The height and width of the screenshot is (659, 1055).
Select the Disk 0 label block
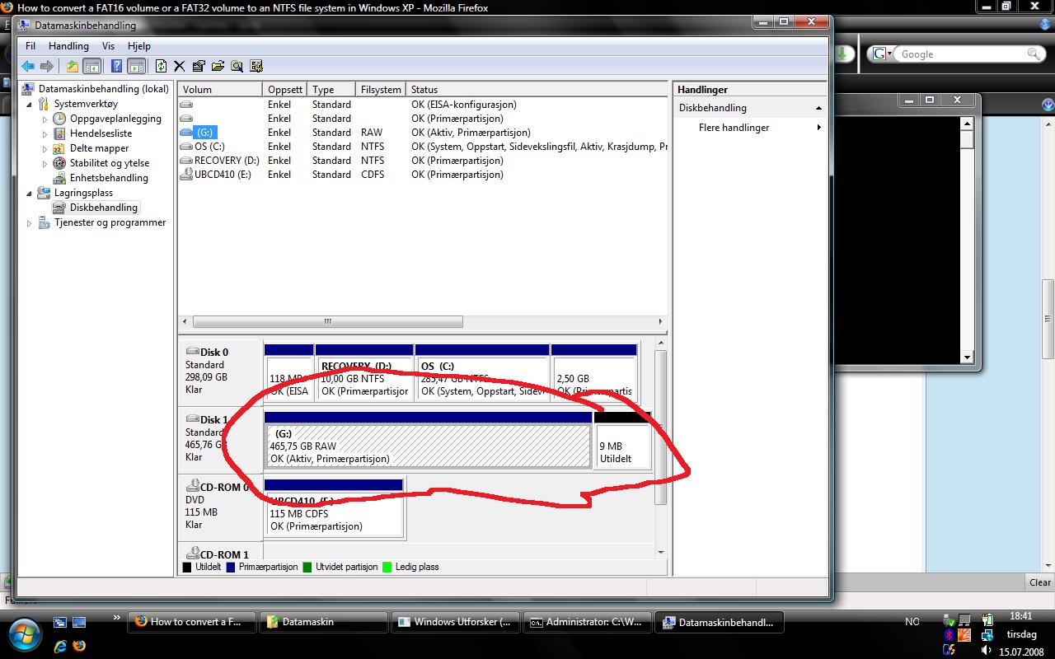tap(221, 372)
